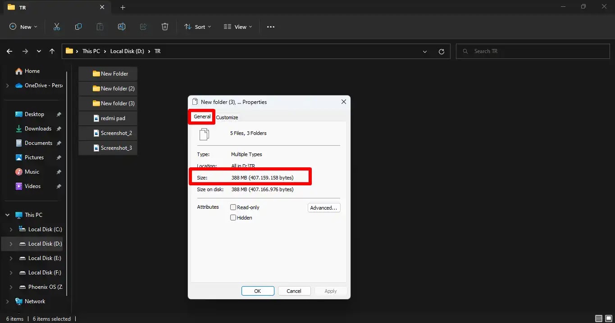The image size is (615, 323).
Task: Switch to the Customize tab
Action: (227, 117)
